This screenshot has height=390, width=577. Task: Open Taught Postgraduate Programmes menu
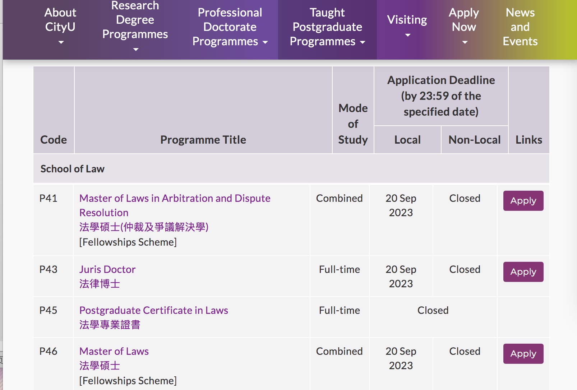(327, 27)
